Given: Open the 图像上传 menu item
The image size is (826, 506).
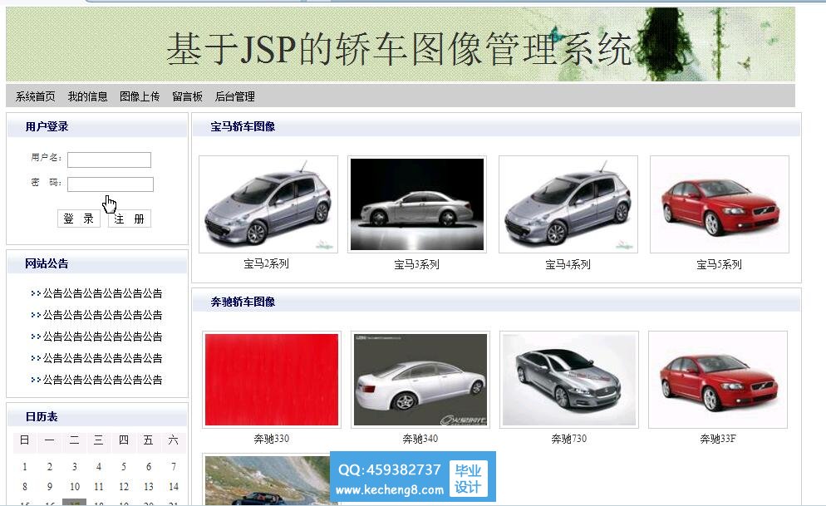Looking at the screenshot, I should pos(140,96).
